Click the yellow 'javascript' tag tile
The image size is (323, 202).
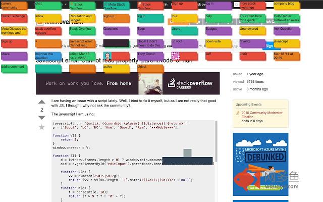click(287, 43)
